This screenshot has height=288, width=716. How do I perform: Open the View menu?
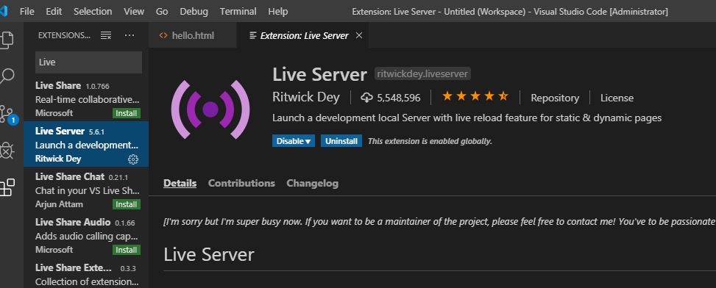pos(134,12)
